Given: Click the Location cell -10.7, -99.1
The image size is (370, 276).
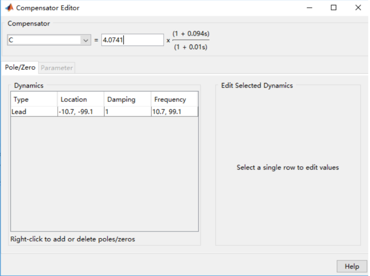Looking at the screenshot, I should (x=80, y=112).
